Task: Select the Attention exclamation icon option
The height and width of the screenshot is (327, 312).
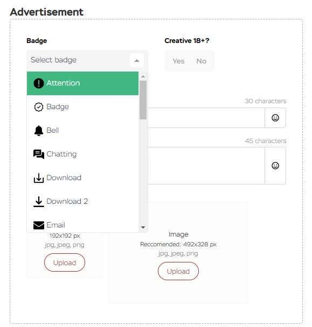Action: [39, 83]
